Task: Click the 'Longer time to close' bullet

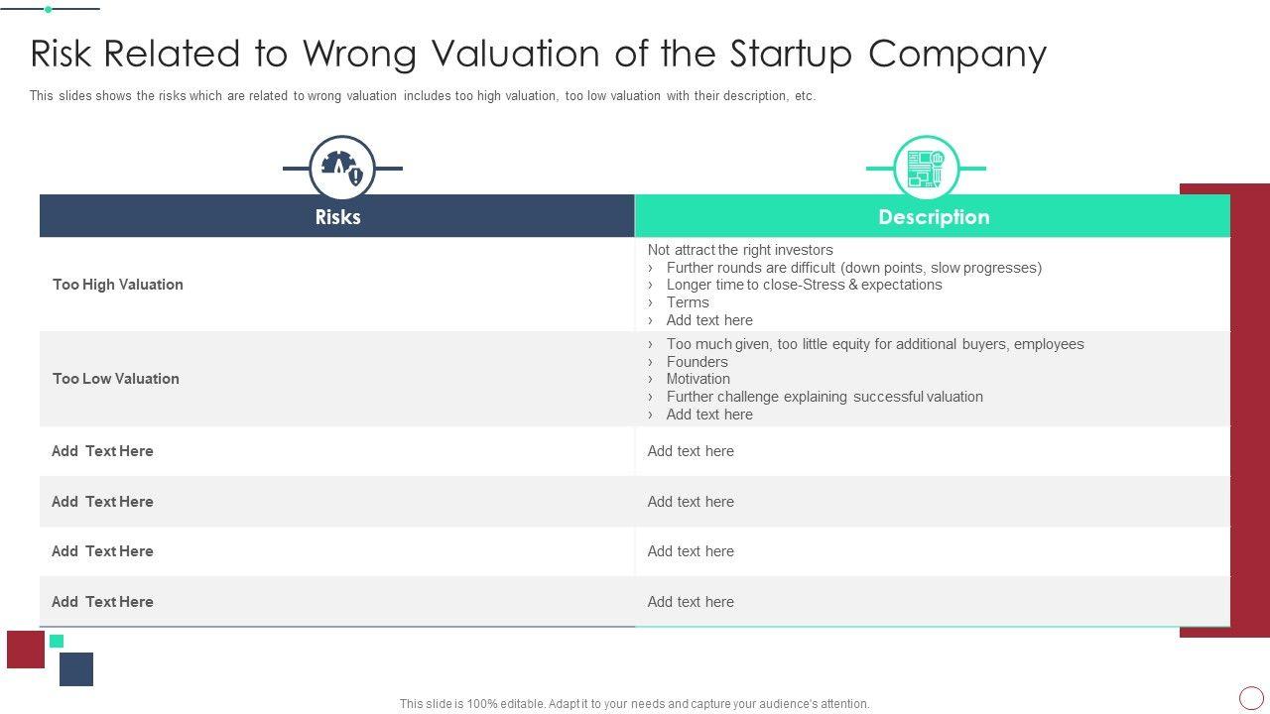Action: pos(804,285)
